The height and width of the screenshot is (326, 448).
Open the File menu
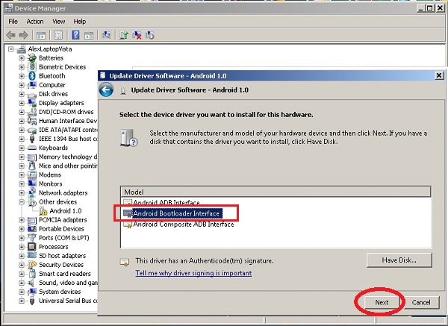pos(13,22)
